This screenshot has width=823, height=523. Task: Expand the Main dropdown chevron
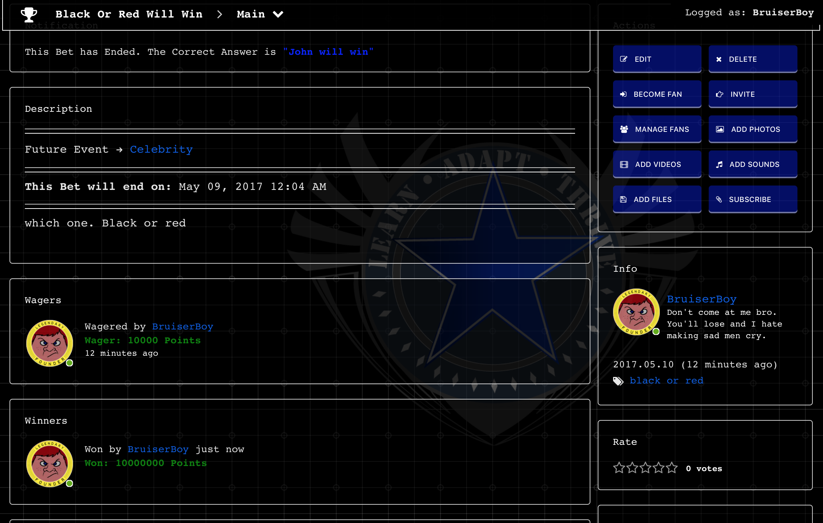(278, 15)
